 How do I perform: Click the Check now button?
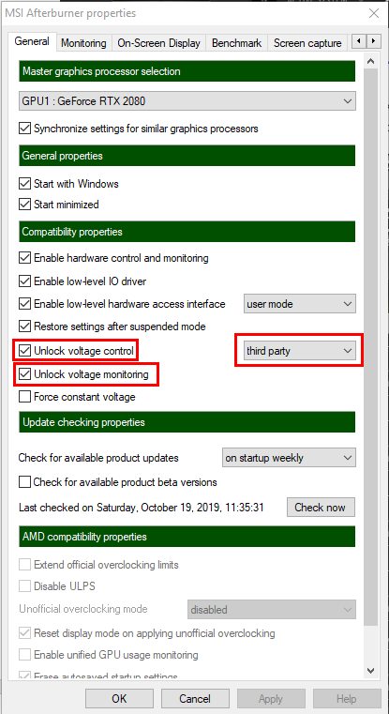click(x=321, y=508)
